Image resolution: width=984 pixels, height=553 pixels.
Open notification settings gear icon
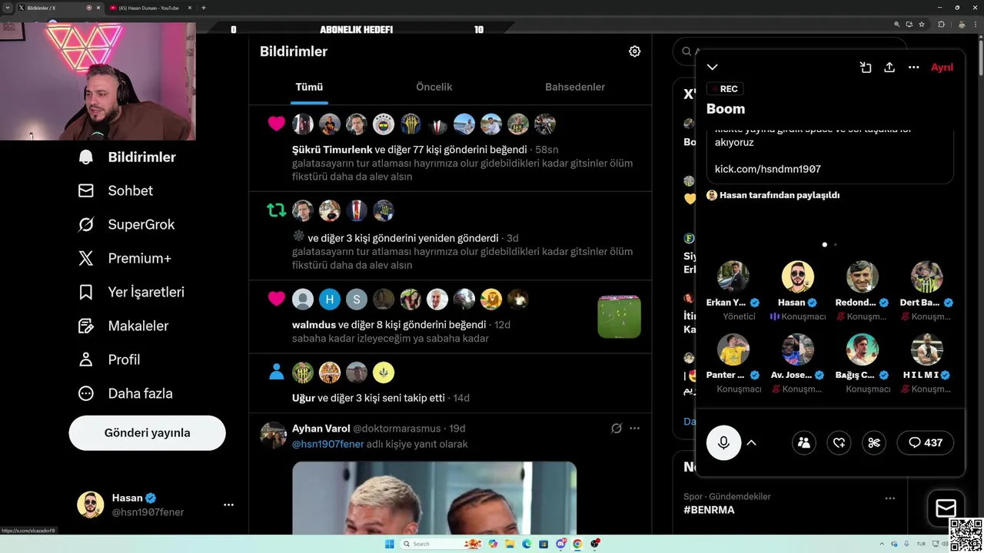[x=634, y=51]
